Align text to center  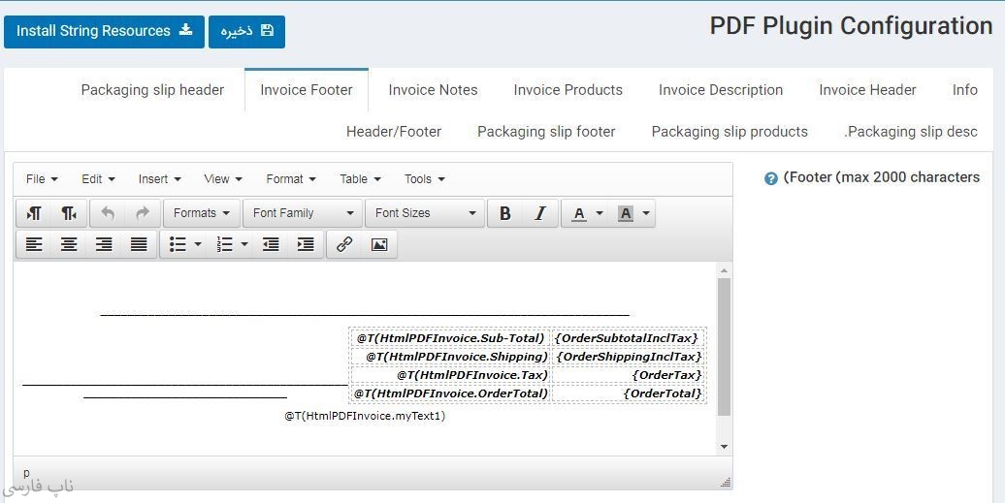tap(69, 244)
